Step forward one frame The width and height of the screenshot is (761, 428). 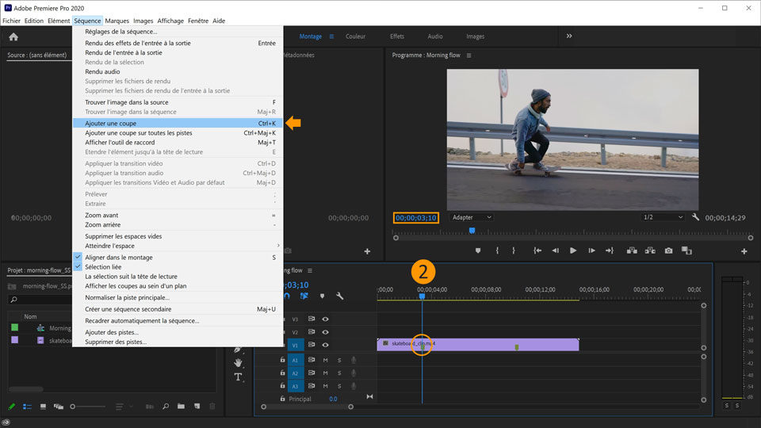pos(591,250)
